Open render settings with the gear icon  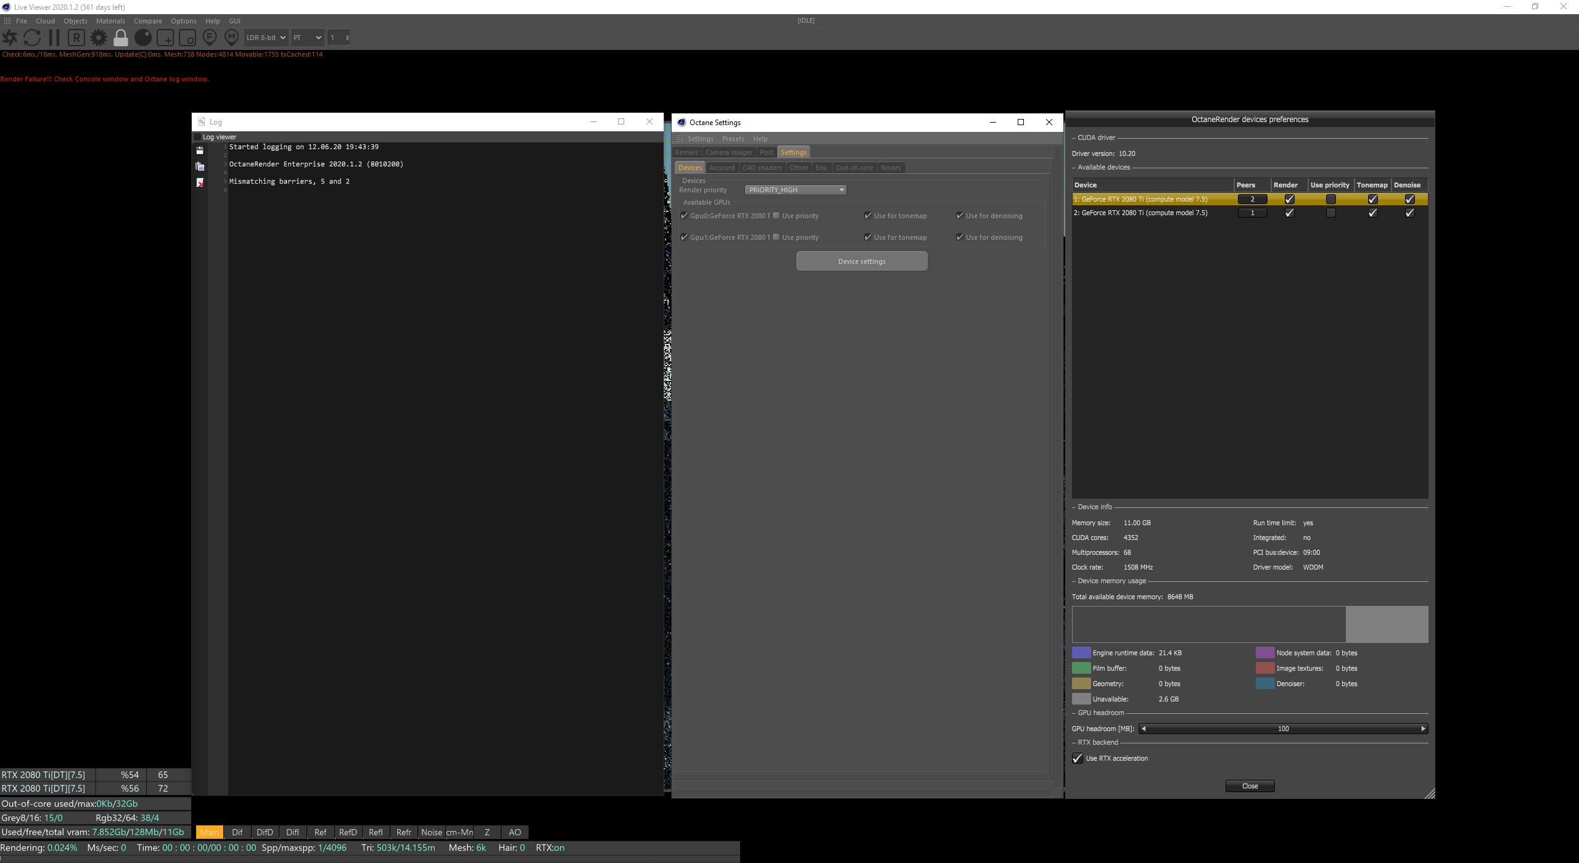click(x=99, y=38)
